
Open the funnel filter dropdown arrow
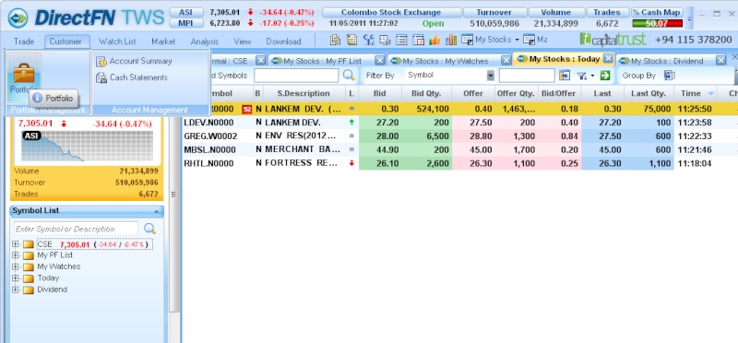pyautogui.click(x=592, y=76)
